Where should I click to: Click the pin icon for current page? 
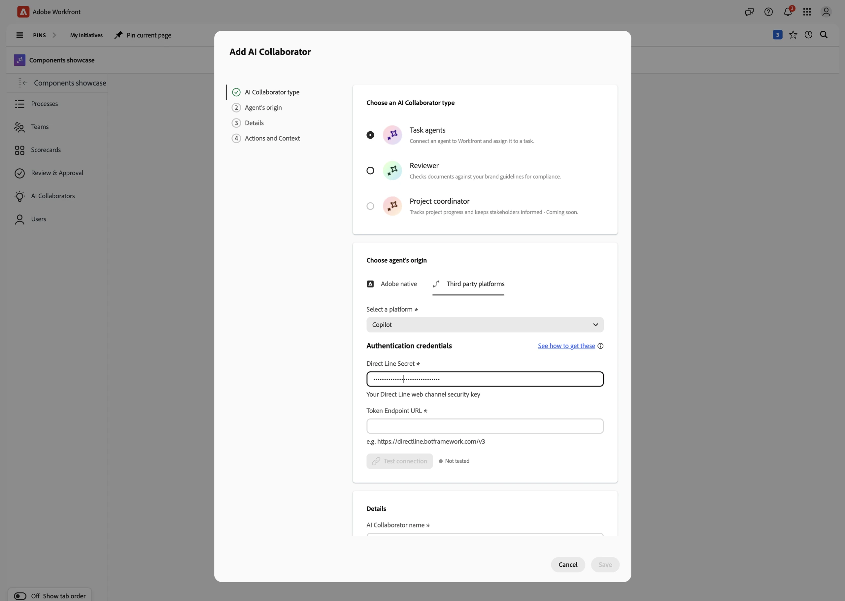point(118,35)
